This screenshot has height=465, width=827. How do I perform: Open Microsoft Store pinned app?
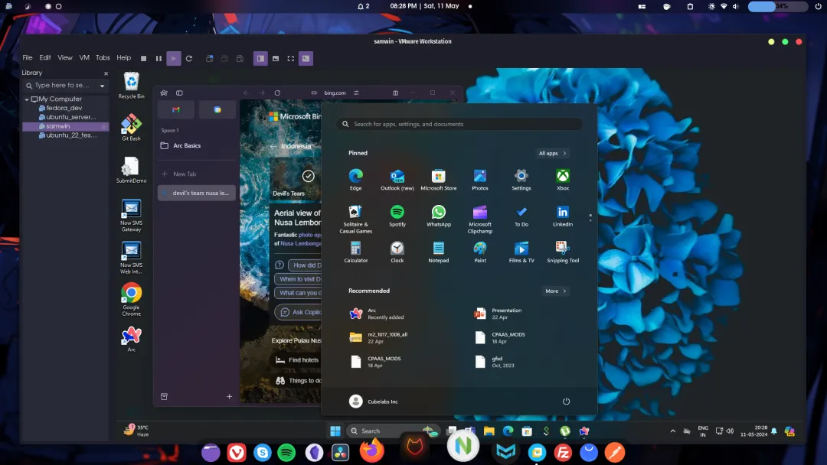click(x=438, y=180)
